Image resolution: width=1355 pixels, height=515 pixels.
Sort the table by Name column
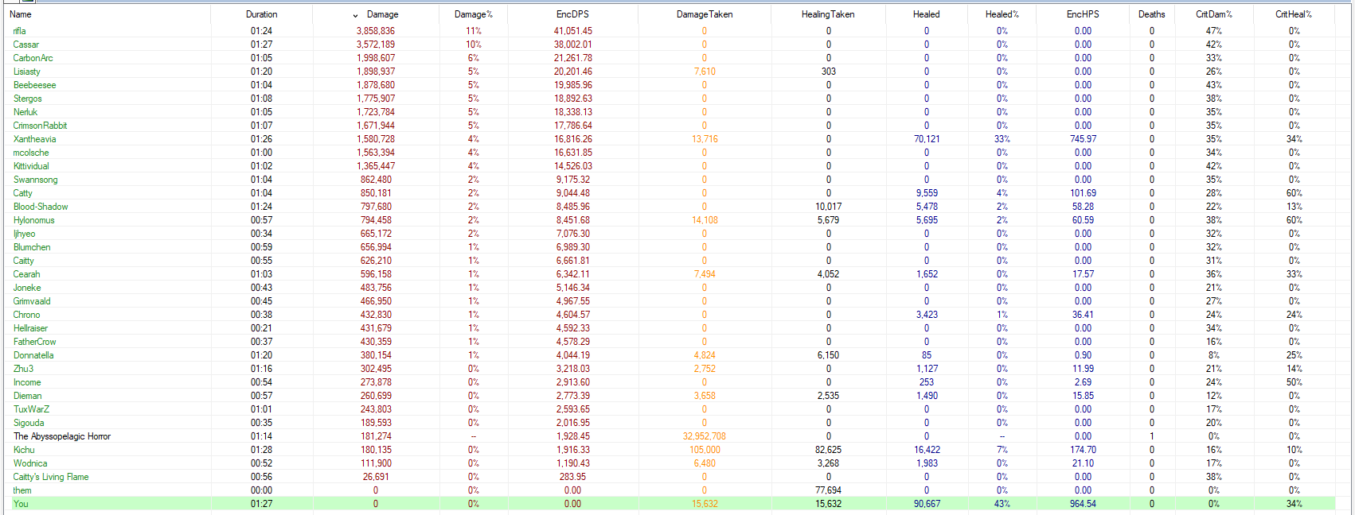click(x=21, y=14)
